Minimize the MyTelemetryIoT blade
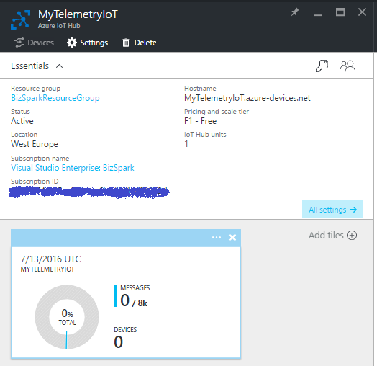The height and width of the screenshot is (366, 377). [x=318, y=15]
